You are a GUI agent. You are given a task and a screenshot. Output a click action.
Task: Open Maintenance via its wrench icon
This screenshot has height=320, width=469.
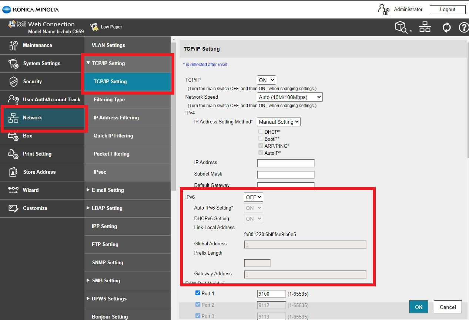(x=13, y=45)
